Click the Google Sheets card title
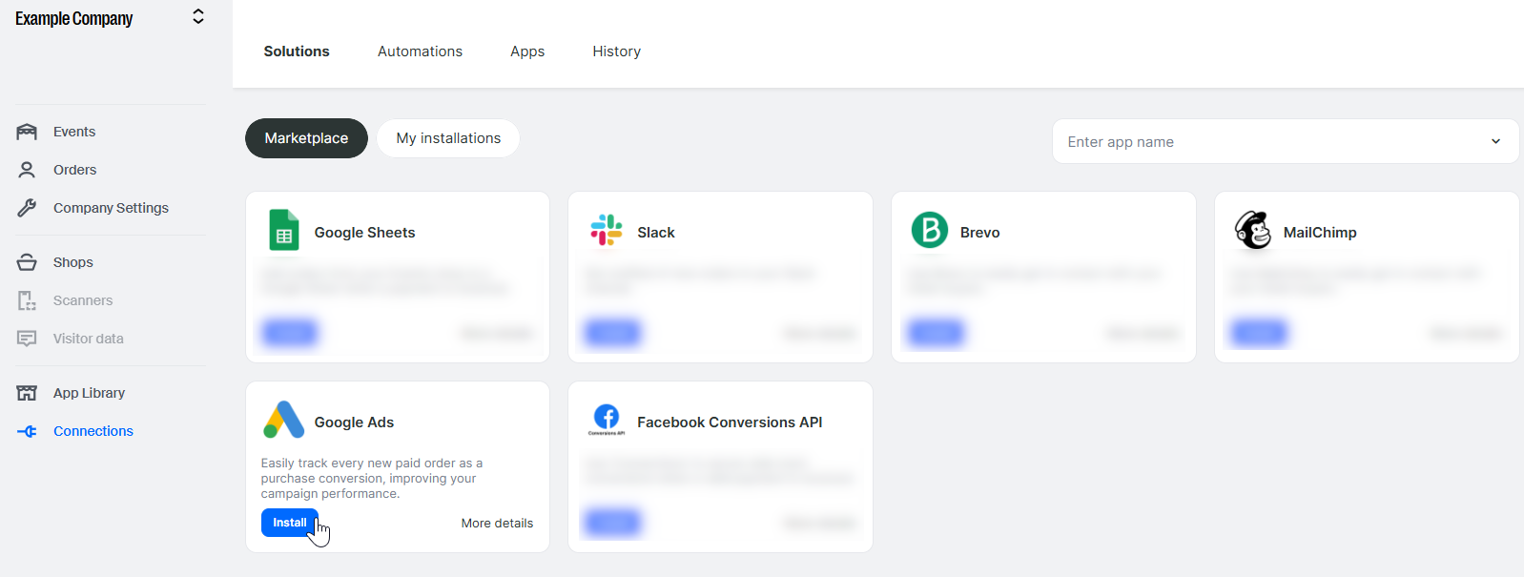 point(364,233)
